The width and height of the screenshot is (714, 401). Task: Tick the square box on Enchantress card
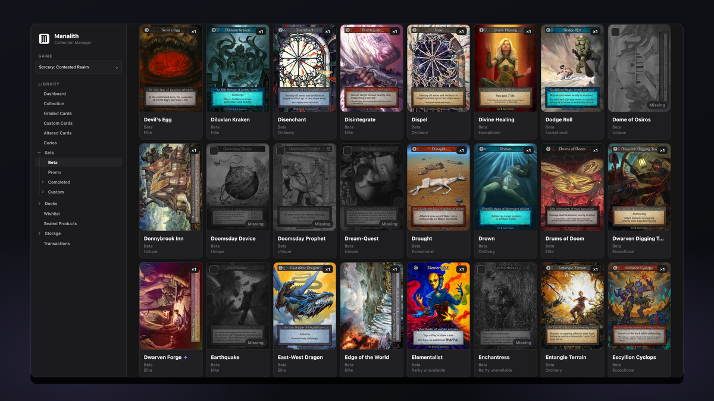tap(481, 270)
